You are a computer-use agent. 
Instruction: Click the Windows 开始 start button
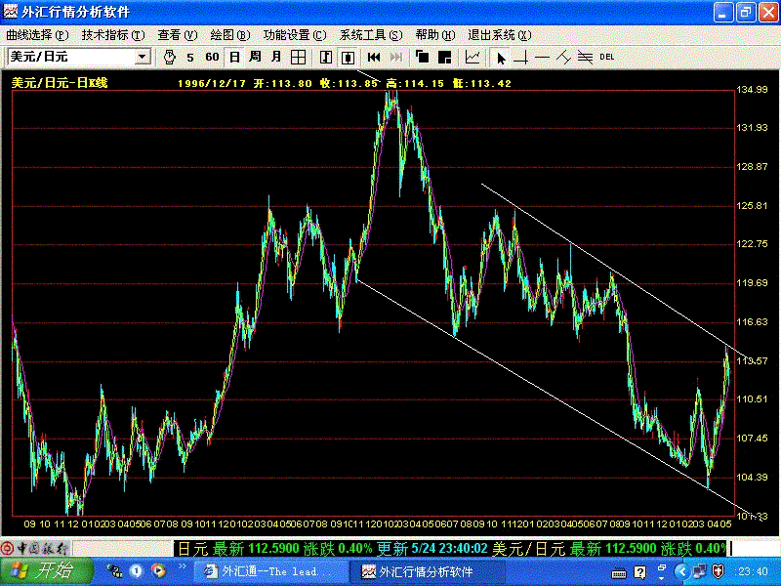(47, 571)
